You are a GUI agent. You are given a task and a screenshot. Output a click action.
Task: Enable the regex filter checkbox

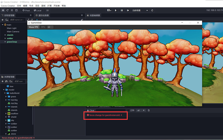[128, 110]
